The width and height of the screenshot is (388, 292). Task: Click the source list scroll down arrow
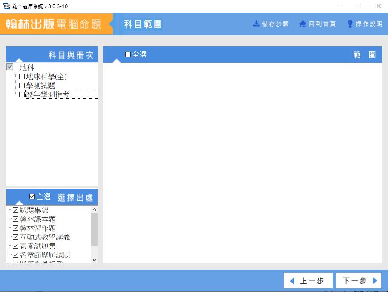tap(94, 260)
